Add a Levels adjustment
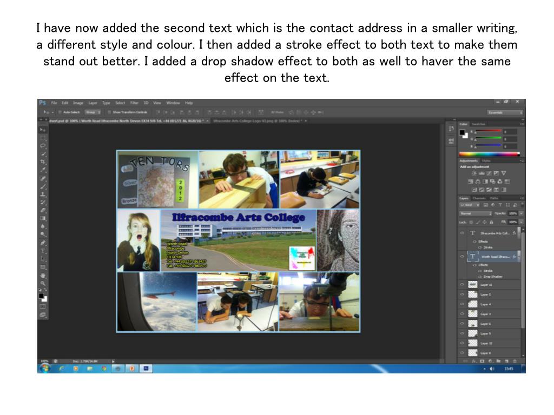Image resolution: width=554 pixels, height=415 pixels. 482,173
